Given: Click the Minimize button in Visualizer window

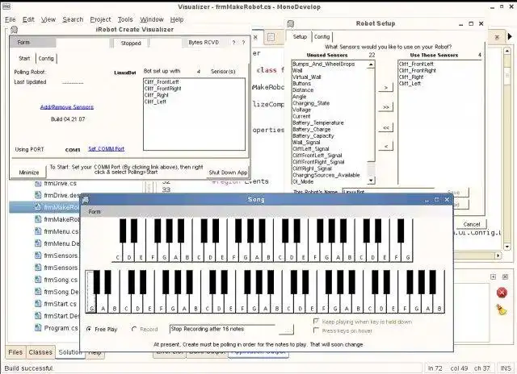Looking at the screenshot, I should (x=29, y=172).
